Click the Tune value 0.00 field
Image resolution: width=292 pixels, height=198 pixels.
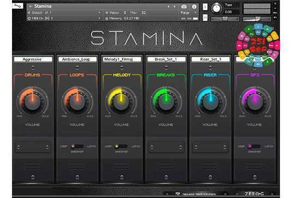pos(228,12)
